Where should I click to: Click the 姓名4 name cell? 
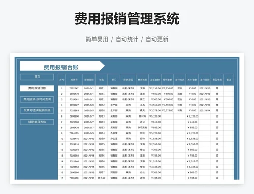pos(102,133)
